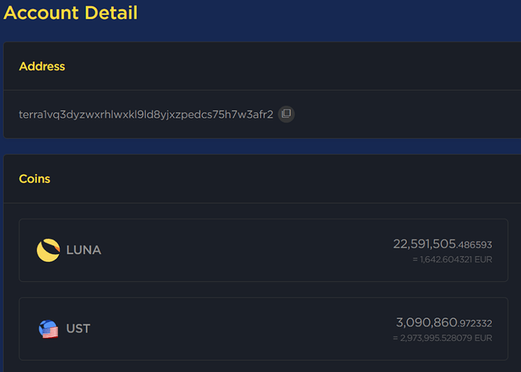Click the LUNA coin name label

tap(84, 250)
